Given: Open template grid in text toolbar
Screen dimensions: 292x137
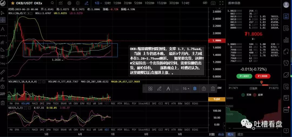Looking at the screenshot, I should pos(150,88).
